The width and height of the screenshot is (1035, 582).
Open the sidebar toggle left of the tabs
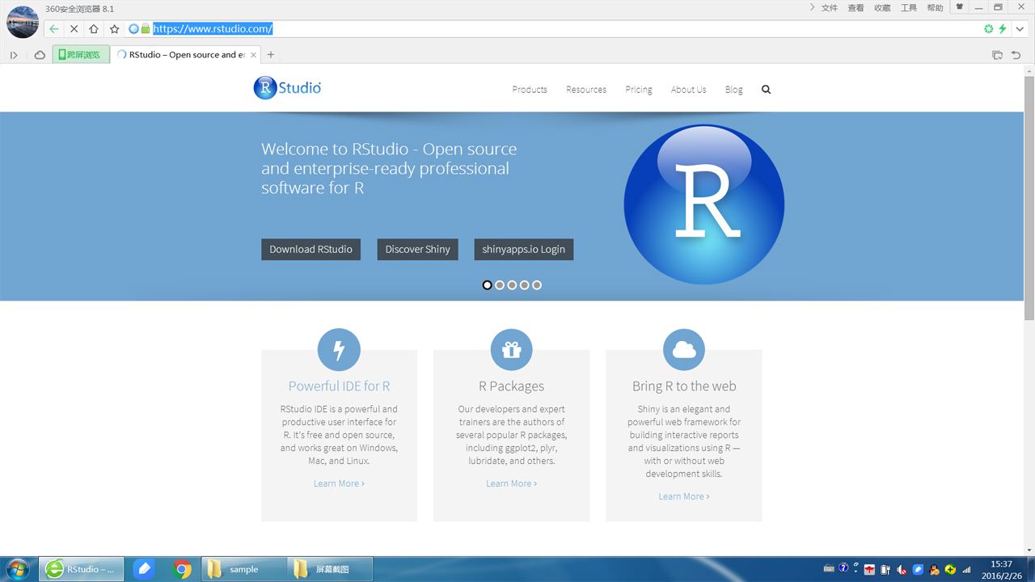click(14, 55)
